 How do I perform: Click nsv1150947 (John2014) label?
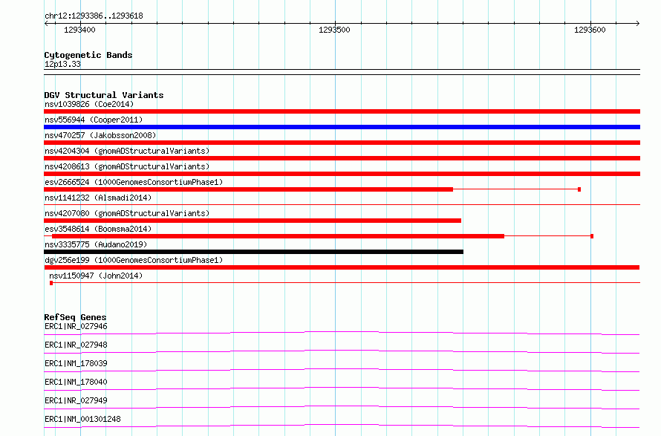[x=96, y=276]
